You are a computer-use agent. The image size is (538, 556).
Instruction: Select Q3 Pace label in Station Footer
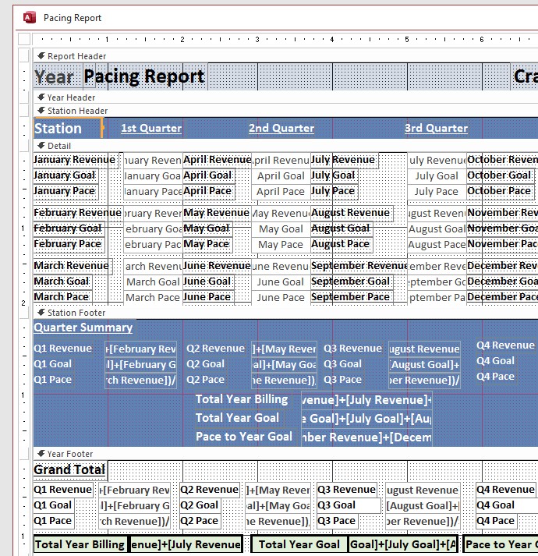coord(342,380)
